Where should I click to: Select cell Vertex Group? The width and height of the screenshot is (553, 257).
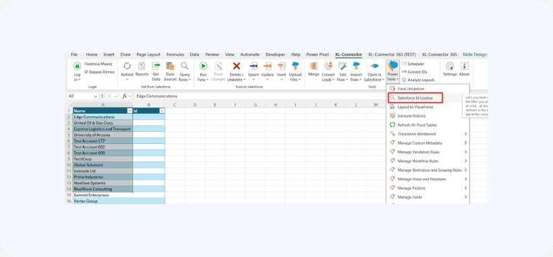pos(103,201)
